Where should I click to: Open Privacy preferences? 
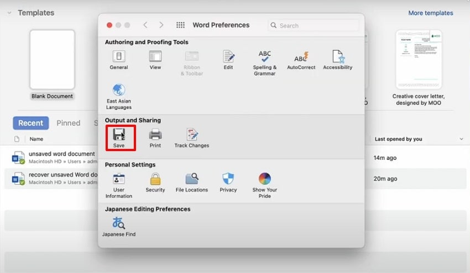click(x=228, y=183)
